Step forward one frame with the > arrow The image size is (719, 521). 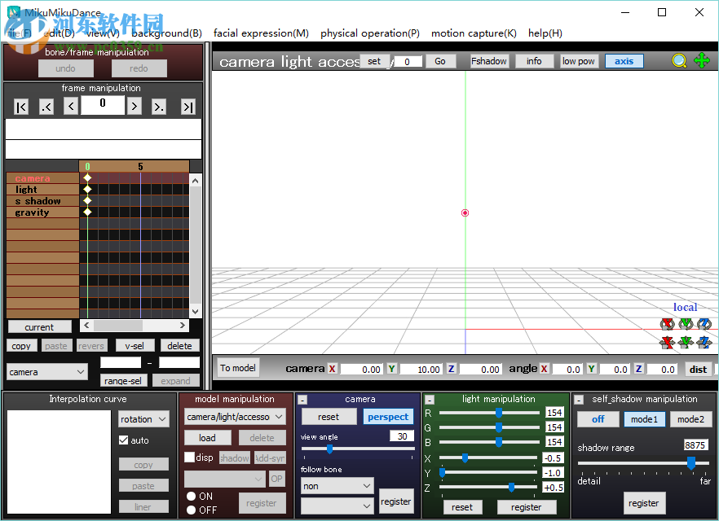(x=134, y=106)
